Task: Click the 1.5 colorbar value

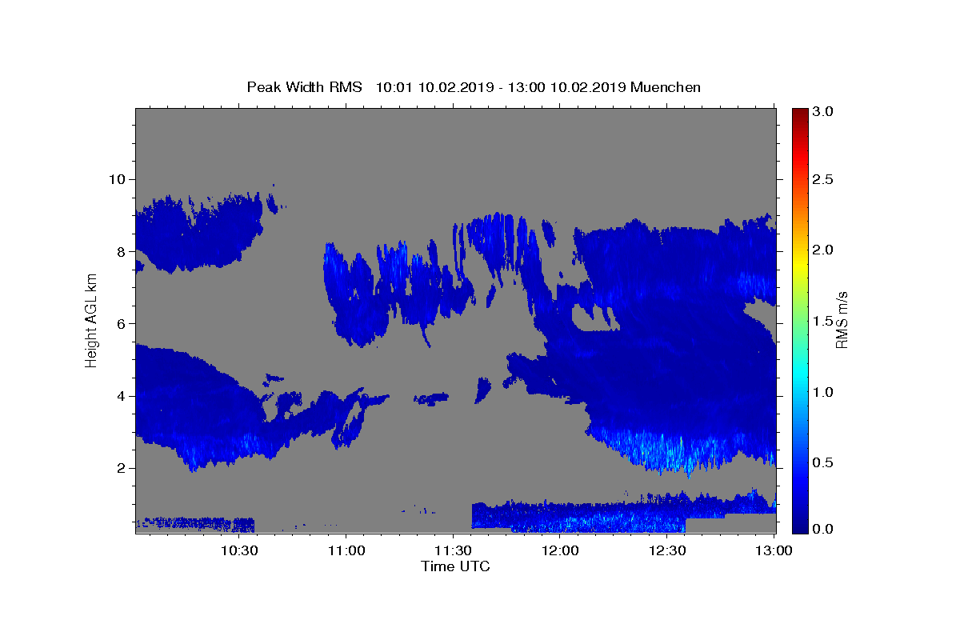Action: click(x=823, y=321)
